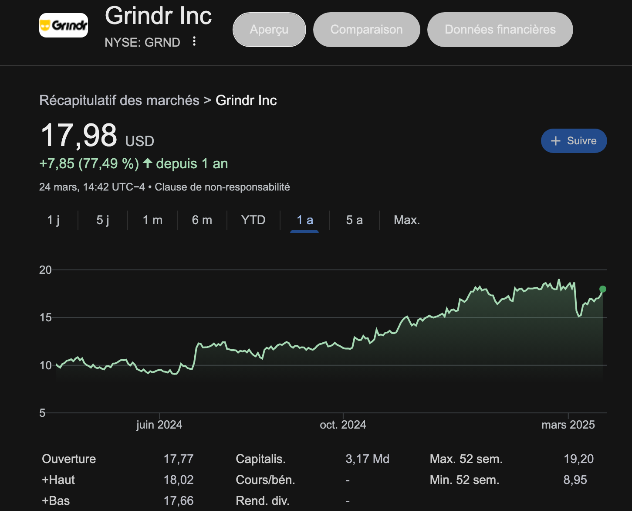Switch to the Comparaison tab
Screen dimensions: 632x511
pyautogui.click(x=366, y=30)
